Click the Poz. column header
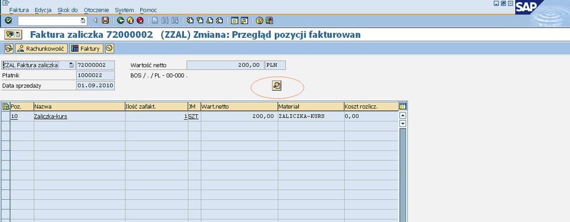Image resolution: width=570 pixels, height=222 pixels. click(22, 107)
